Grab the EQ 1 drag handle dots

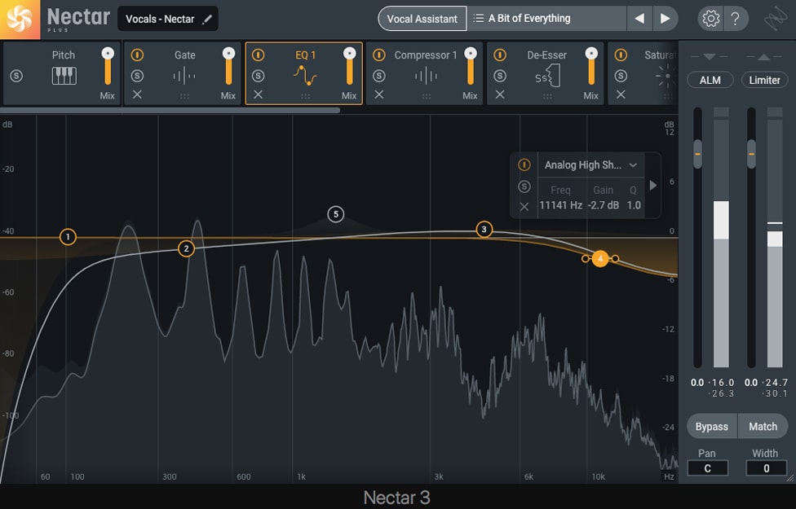pos(305,96)
